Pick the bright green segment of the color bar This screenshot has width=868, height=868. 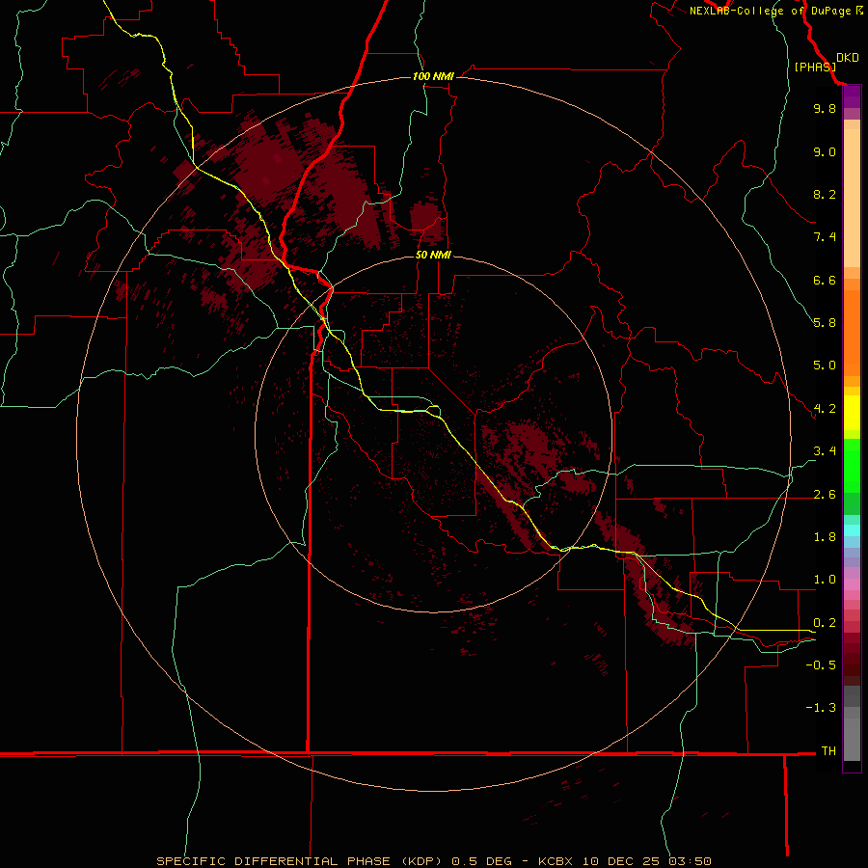point(852,465)
